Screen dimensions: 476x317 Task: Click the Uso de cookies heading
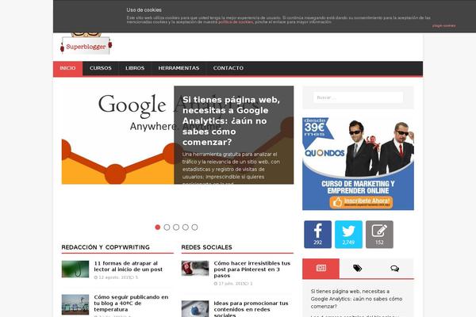(x=144, y=10)
